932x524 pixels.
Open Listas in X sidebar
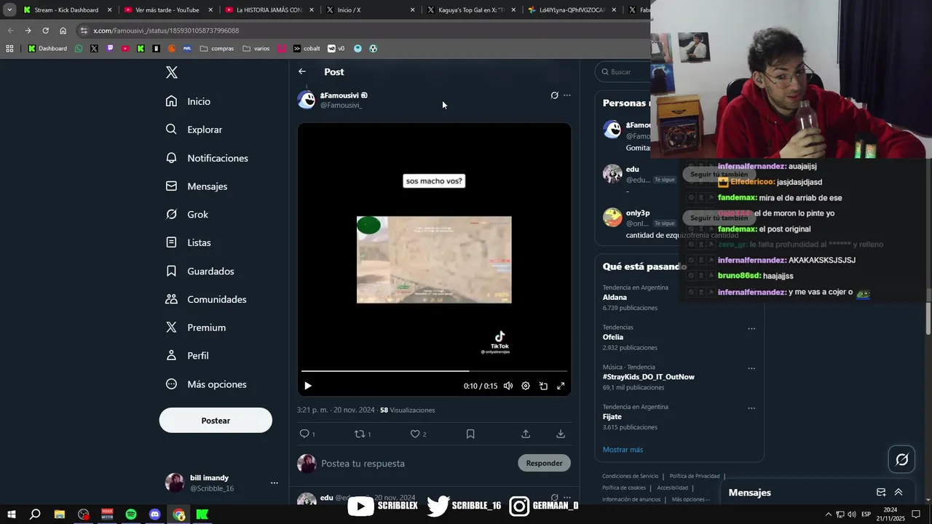(189, 242)
